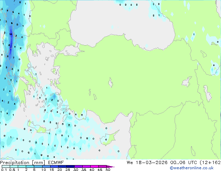Screen dimensions: 221x171
Task: Click the "15" legend scale label
Action: tap(52, 170)
